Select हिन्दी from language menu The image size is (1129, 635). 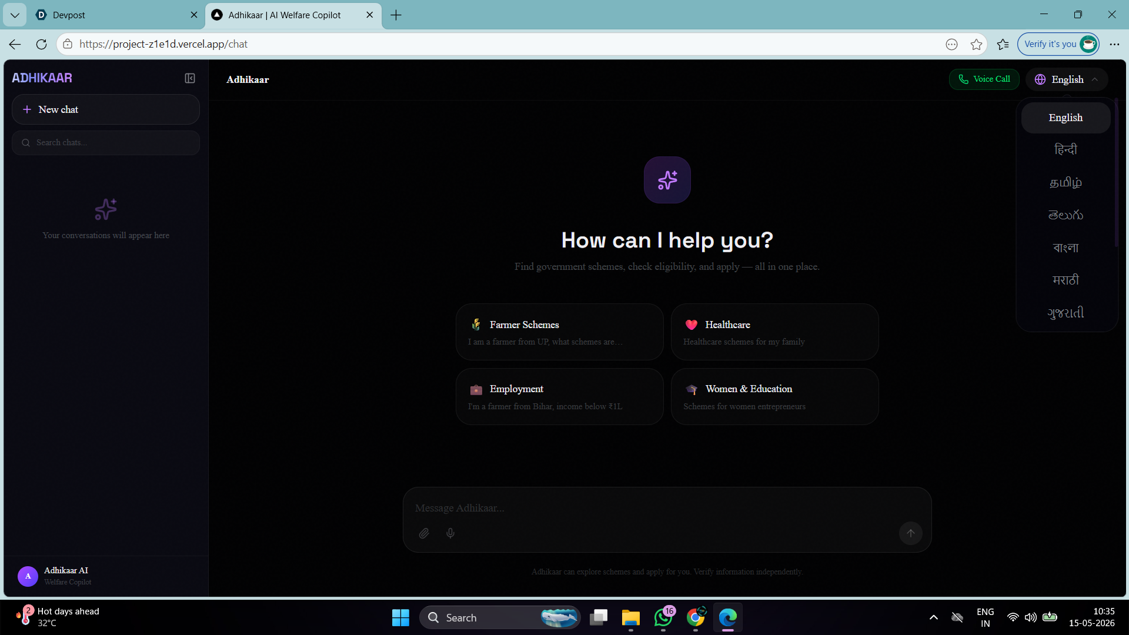(1065, 149)
